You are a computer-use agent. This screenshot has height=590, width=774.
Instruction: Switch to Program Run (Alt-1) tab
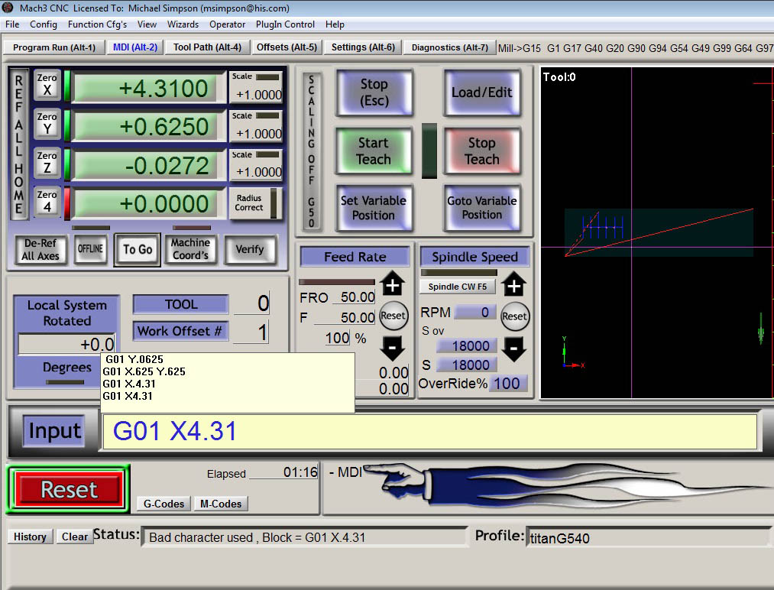[x=53, y=47]
